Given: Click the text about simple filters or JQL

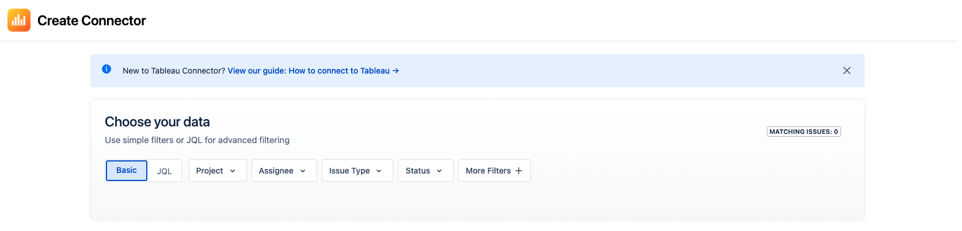Looking at the screenshot, I should point(197,140).
